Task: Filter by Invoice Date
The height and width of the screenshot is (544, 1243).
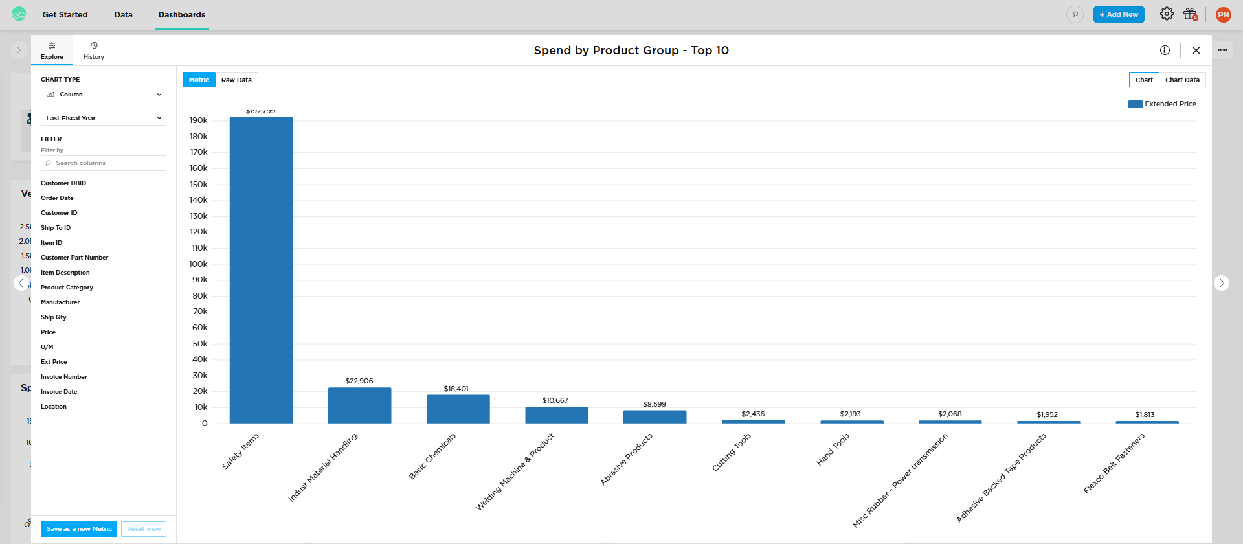Action: [x=59, y=392]
